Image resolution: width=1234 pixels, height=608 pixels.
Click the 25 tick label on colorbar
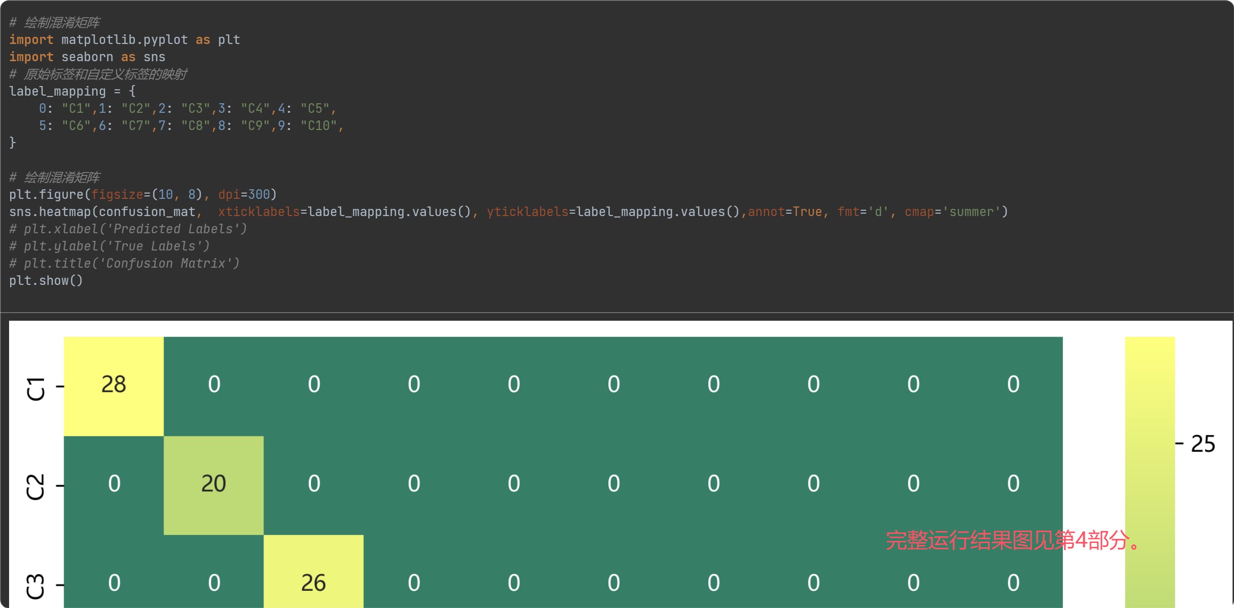(x=1202, y=444)
